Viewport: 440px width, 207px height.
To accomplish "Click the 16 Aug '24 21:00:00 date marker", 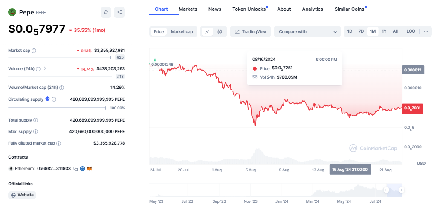I will tap(350, 170).
